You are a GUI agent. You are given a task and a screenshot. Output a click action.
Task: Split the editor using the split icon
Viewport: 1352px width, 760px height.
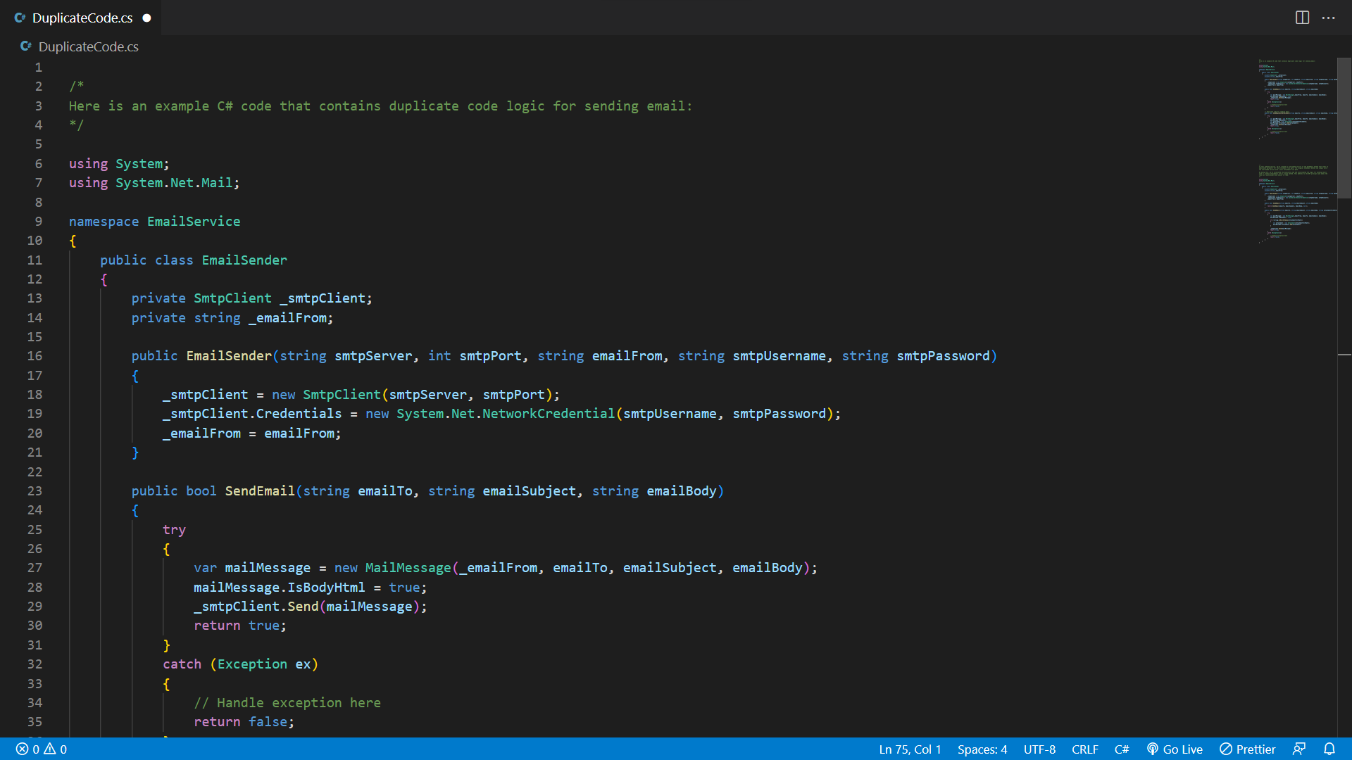click(x=1302, y=18)
